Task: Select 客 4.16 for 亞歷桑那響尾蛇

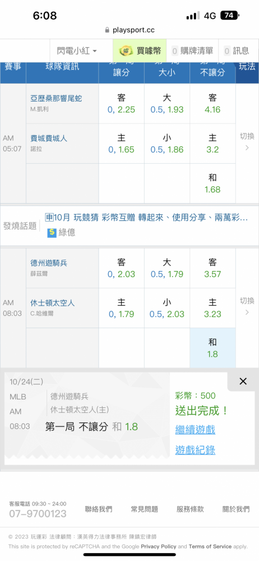Action: click(x=212, y=104)
